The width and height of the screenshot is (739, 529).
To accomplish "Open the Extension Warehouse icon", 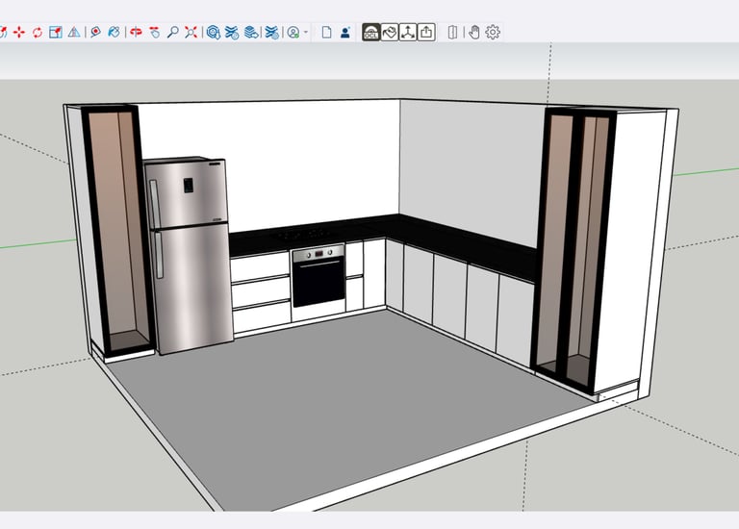I will click(232, 32).
